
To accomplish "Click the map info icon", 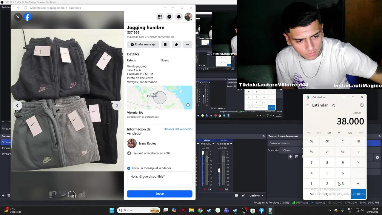I will (x=188, y=105).
